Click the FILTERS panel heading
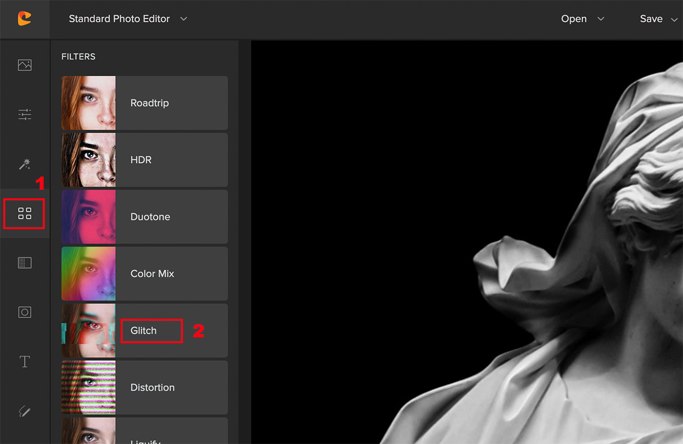Viewport: 683px width, 444px height. 78,56
